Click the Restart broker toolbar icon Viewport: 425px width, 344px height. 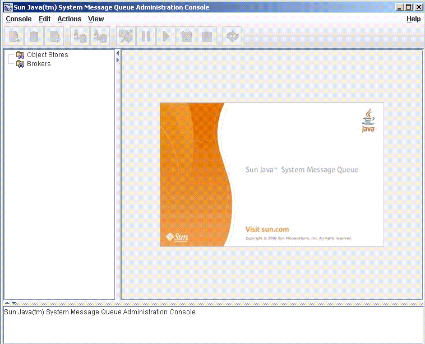tap(187, 36)
